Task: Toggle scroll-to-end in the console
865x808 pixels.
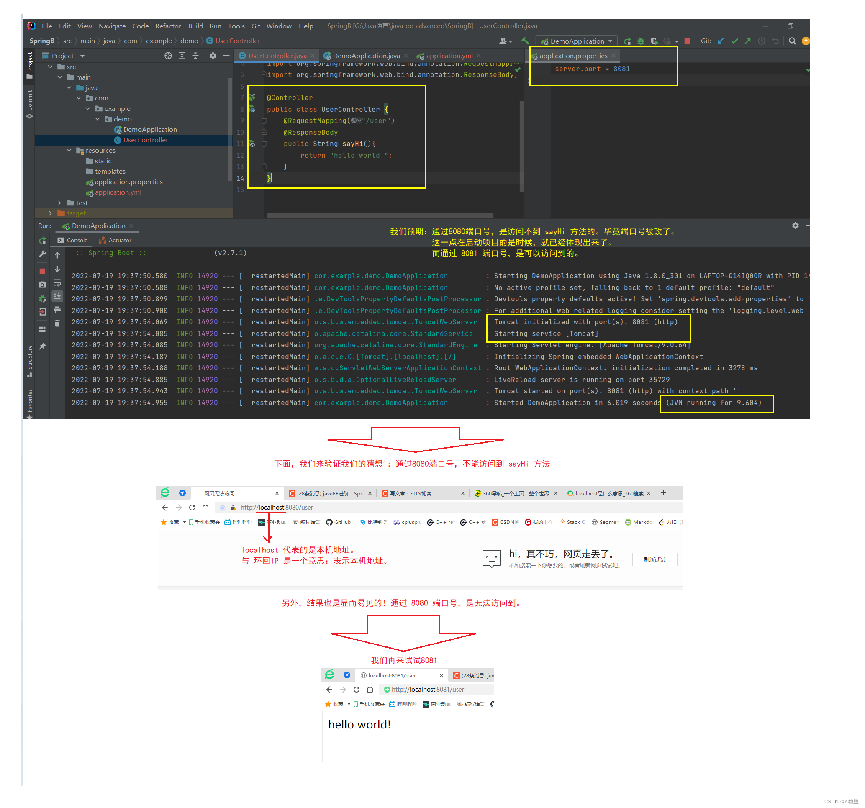Action: (58, 296)
